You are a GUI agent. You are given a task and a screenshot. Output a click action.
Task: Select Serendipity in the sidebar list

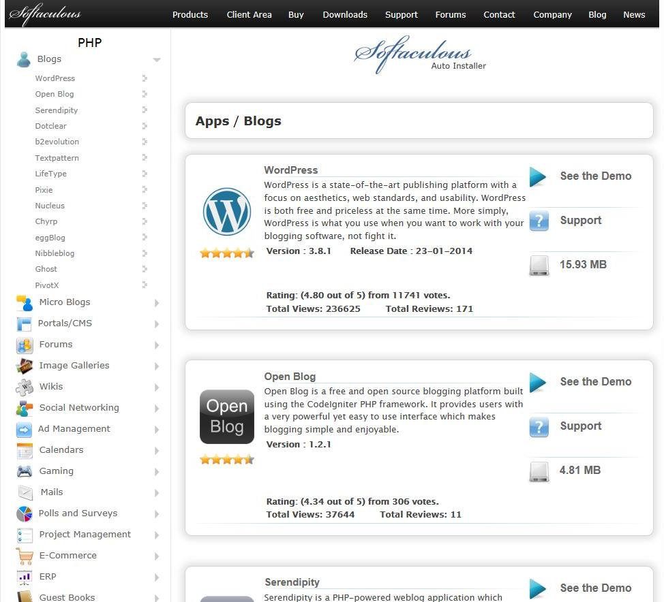click(x=57, y=110)
